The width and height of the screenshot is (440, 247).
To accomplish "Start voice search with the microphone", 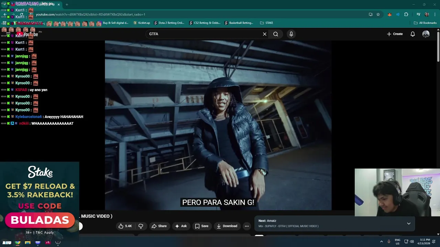I will coord(291,34).
